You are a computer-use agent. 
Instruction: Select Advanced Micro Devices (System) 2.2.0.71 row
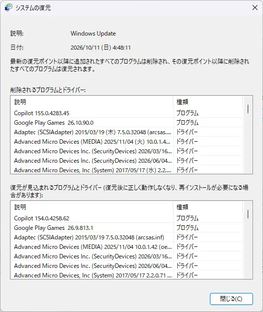(127, 275)
